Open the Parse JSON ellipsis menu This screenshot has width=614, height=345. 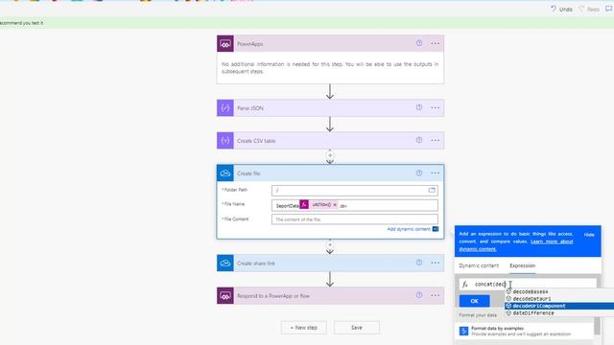point(435,107)
